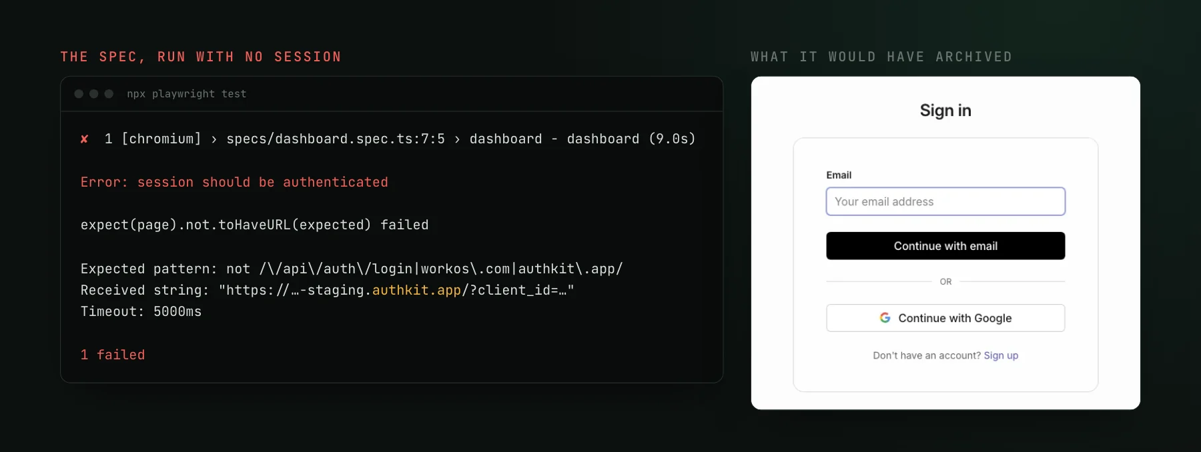Click 'Error: session should be authenticated' line
This screenshot has width=1201, height=452.
point(234,182)
